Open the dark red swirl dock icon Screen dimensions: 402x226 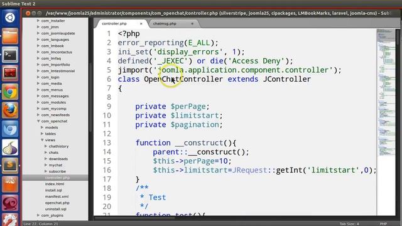point(10,202)
